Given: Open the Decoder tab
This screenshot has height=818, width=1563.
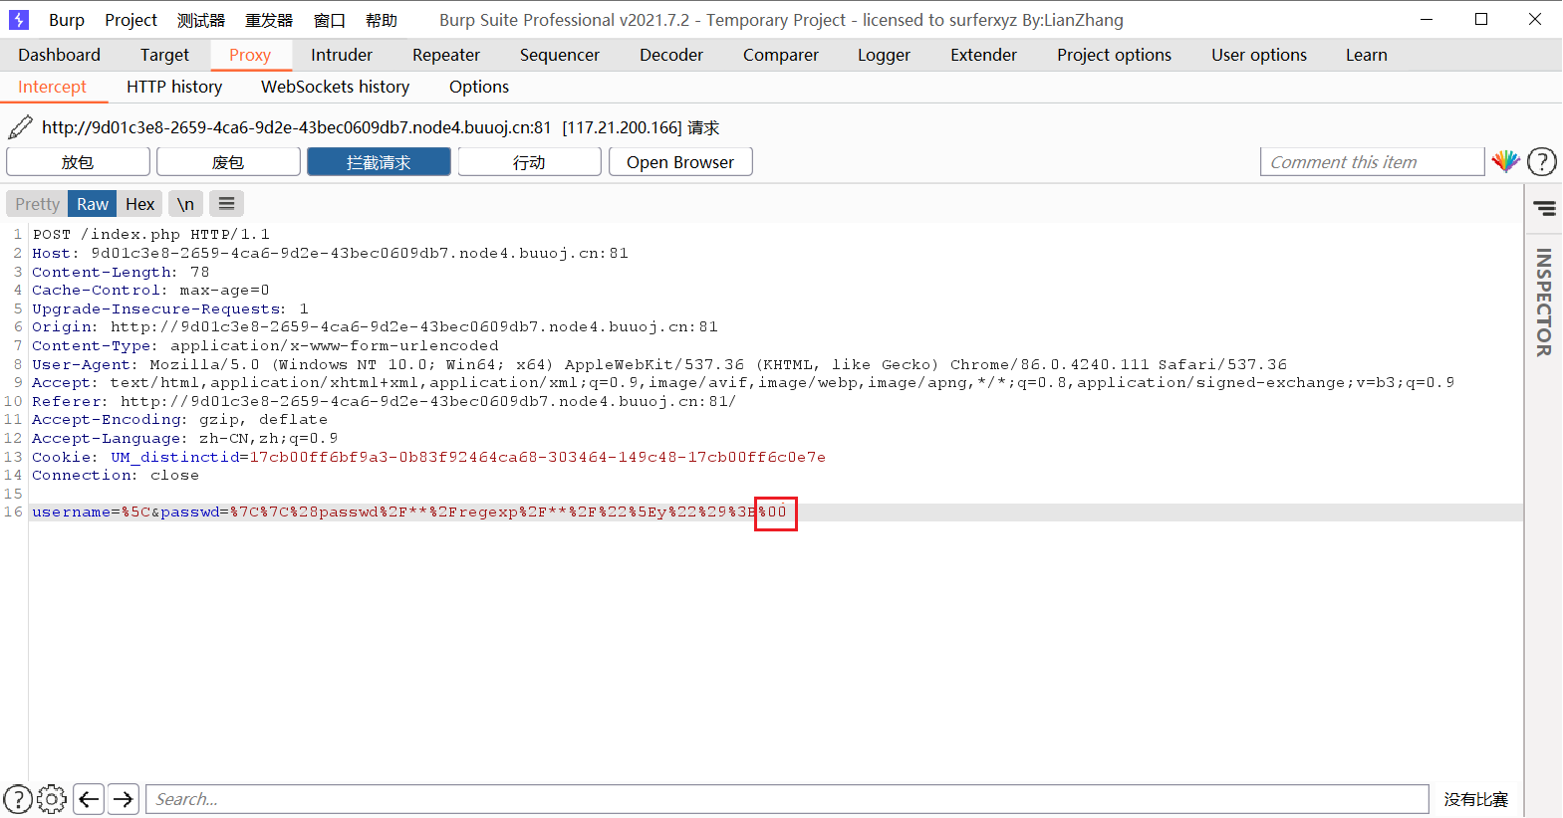Looking at the screenshot, I should coord(671,55).
